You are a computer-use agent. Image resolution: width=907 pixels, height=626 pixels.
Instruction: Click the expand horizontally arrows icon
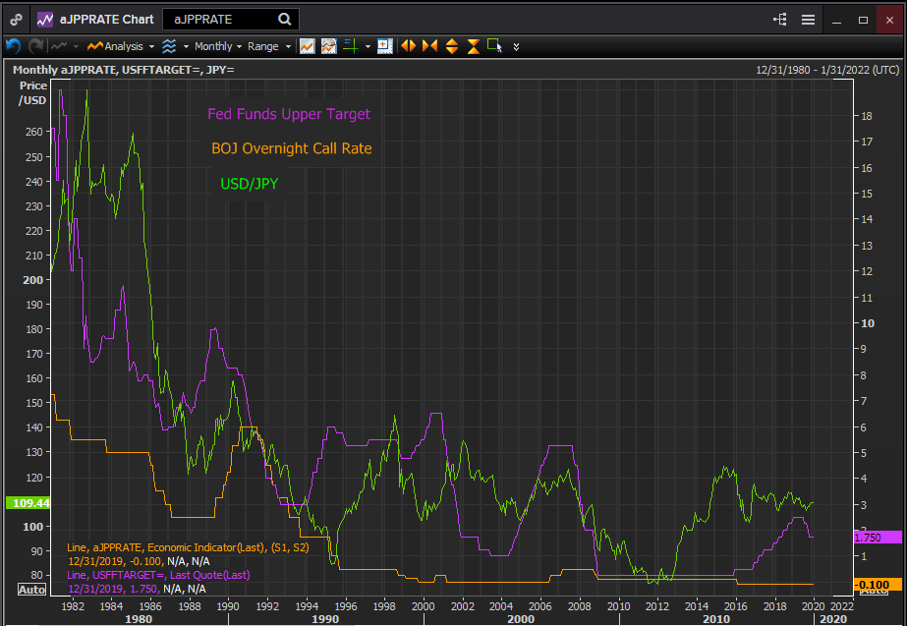coord(411,45)
